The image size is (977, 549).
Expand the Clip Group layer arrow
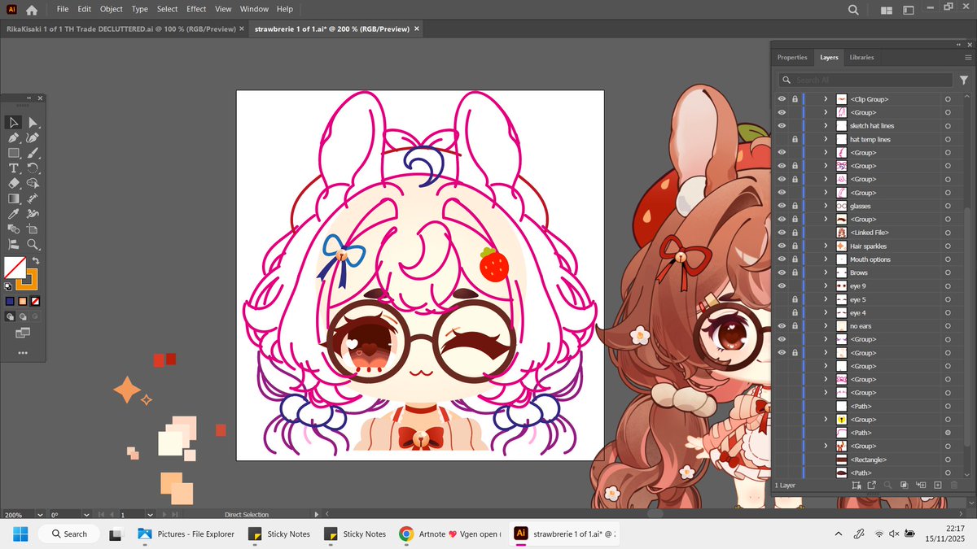[x=826, y=99]
